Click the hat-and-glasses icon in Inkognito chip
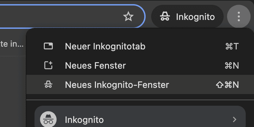The width and height of the screenshot is (254, 127). point(165,16)
